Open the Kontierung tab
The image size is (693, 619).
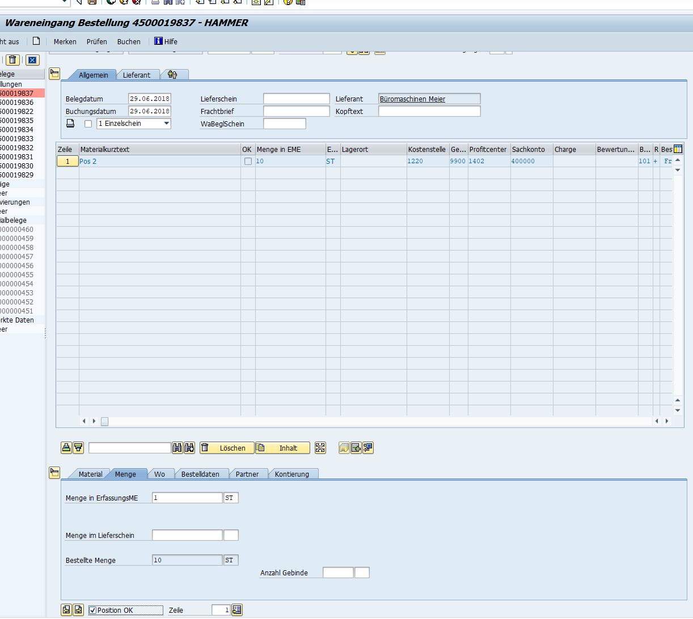click(x=291, y=474)
